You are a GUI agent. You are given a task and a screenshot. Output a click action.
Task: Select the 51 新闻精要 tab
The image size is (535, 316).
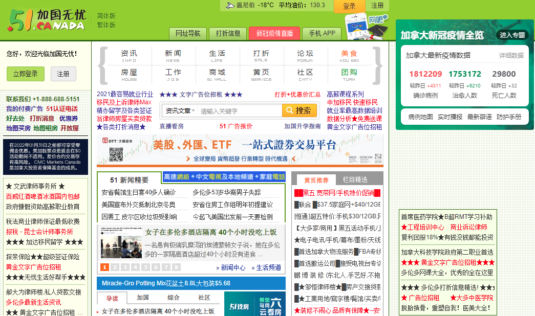coord(130,180)
